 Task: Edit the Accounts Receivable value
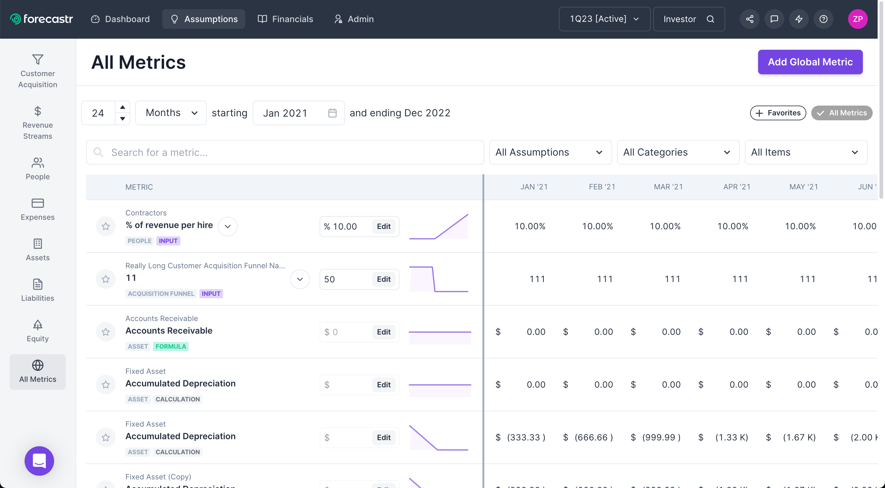pos(384,332)
